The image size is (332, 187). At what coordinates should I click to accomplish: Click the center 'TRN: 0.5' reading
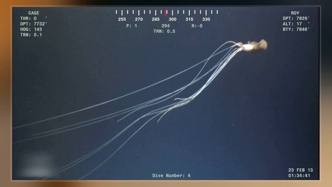(x=164, y=31)
